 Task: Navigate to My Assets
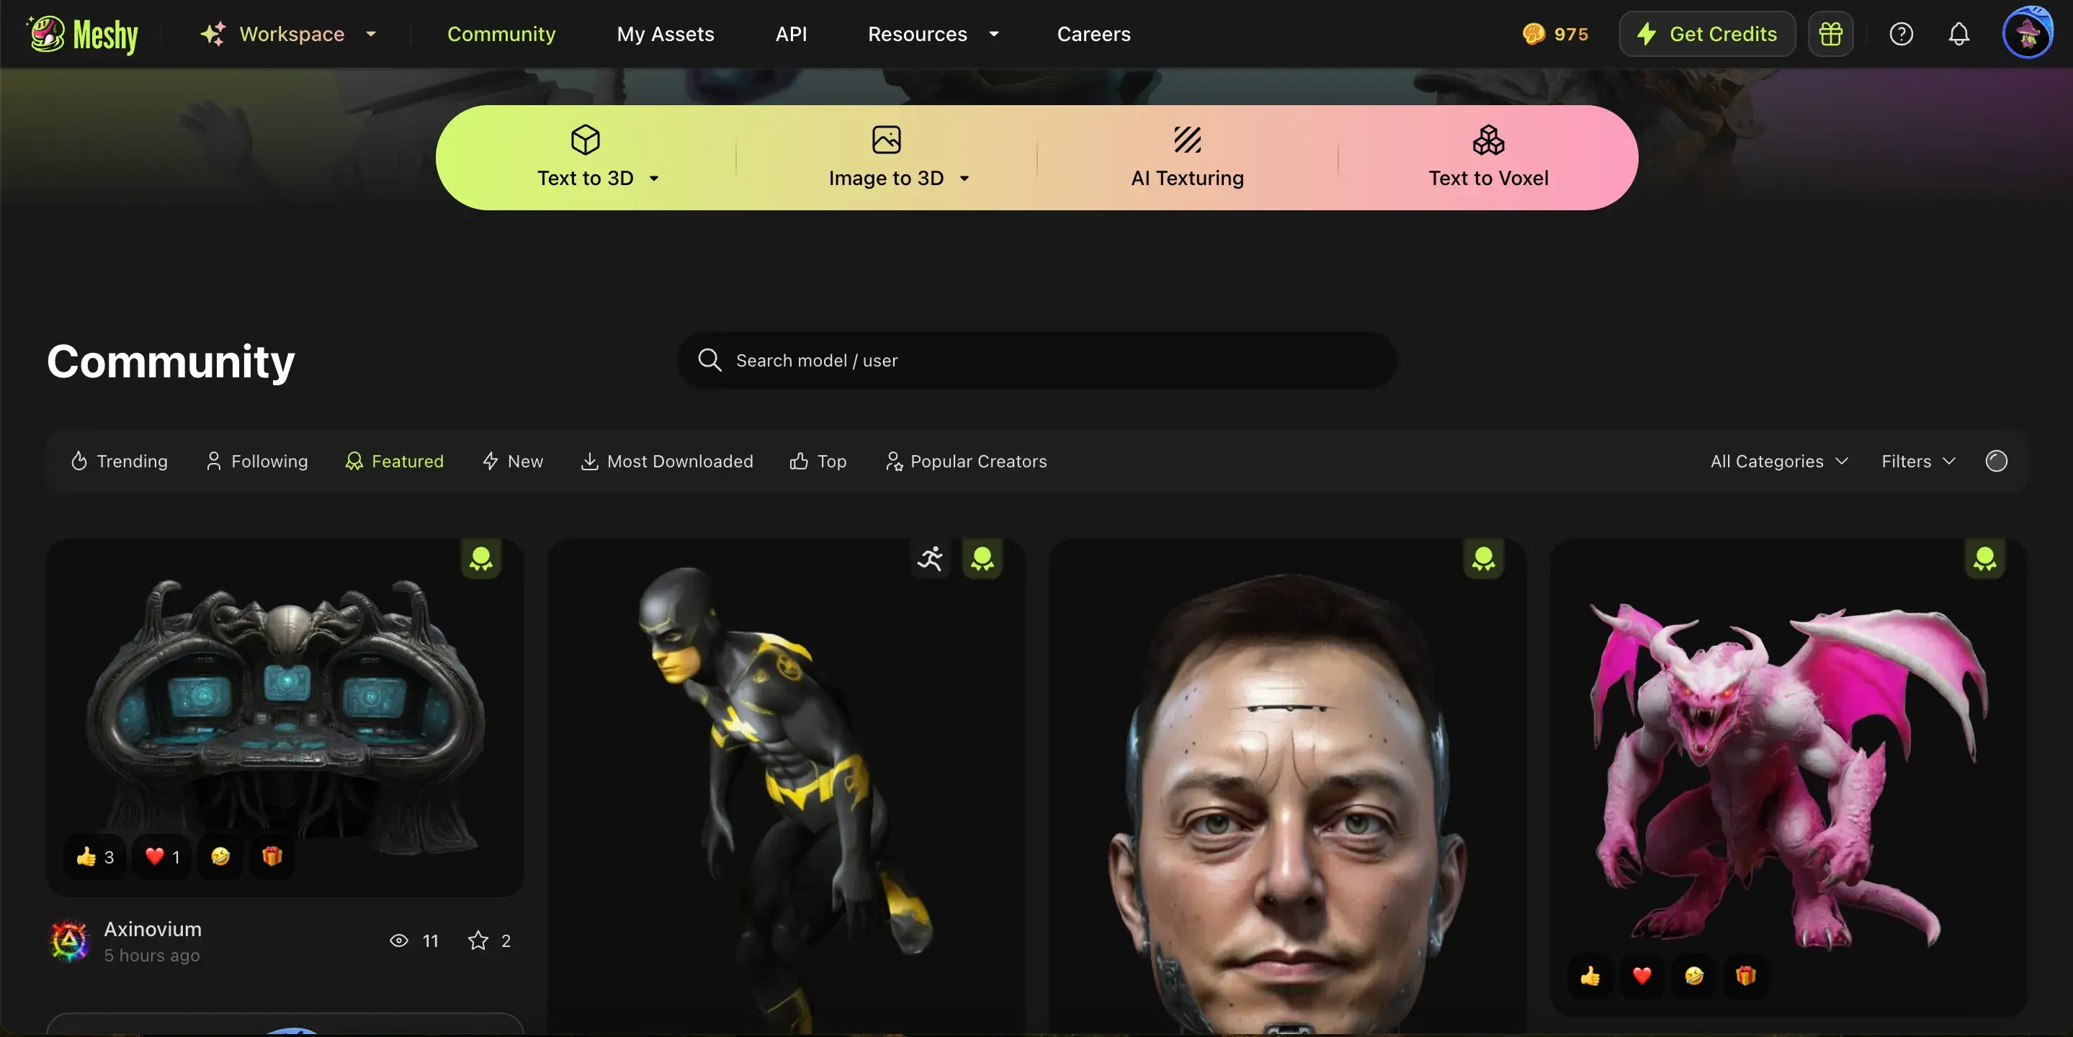pyautogui.click(x=666, y=34)
